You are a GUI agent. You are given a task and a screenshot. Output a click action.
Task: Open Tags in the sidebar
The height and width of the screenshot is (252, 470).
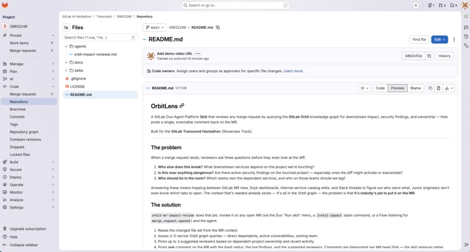tap(29, 124)
